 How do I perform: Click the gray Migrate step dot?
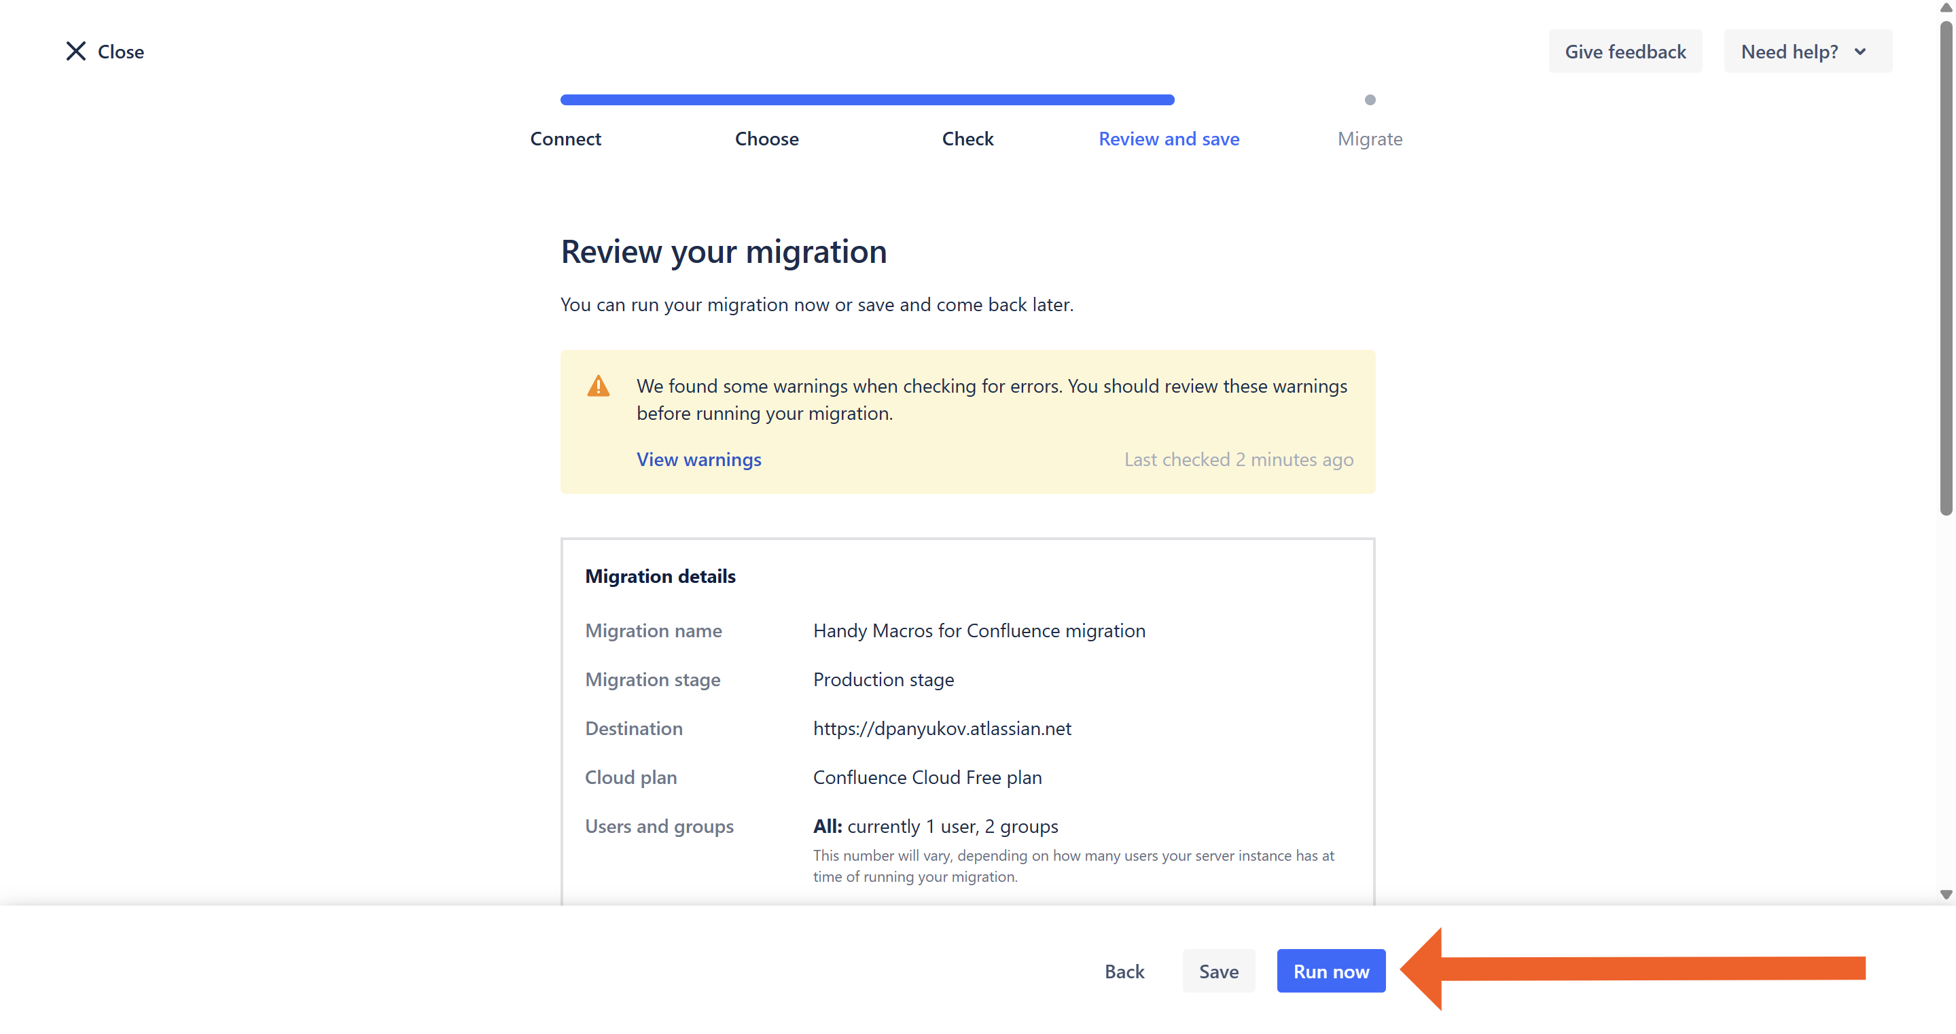tap(1370, 99)
